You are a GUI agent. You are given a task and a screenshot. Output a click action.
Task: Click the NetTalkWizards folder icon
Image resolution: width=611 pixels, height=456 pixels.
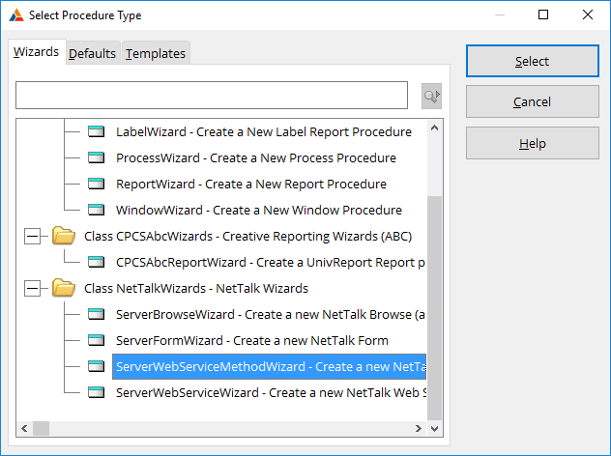[64, 288]
